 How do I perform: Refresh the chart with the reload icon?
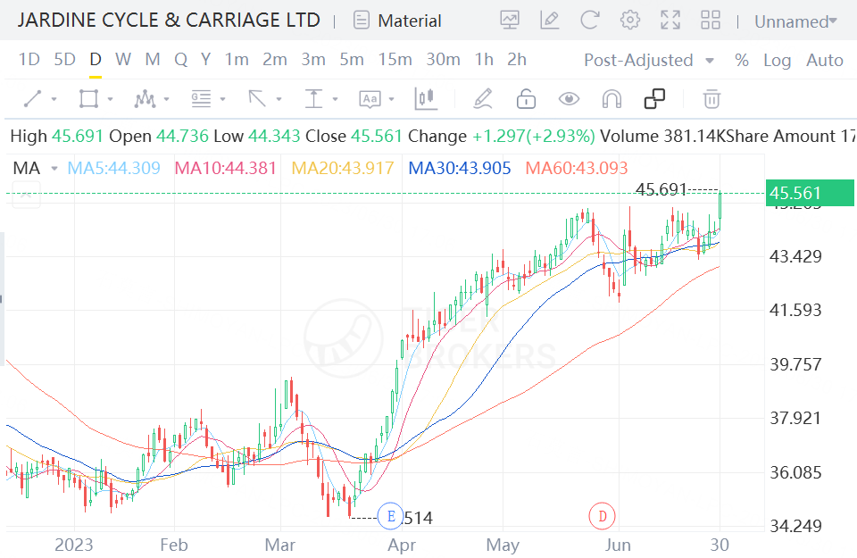(x=590, y=21)
